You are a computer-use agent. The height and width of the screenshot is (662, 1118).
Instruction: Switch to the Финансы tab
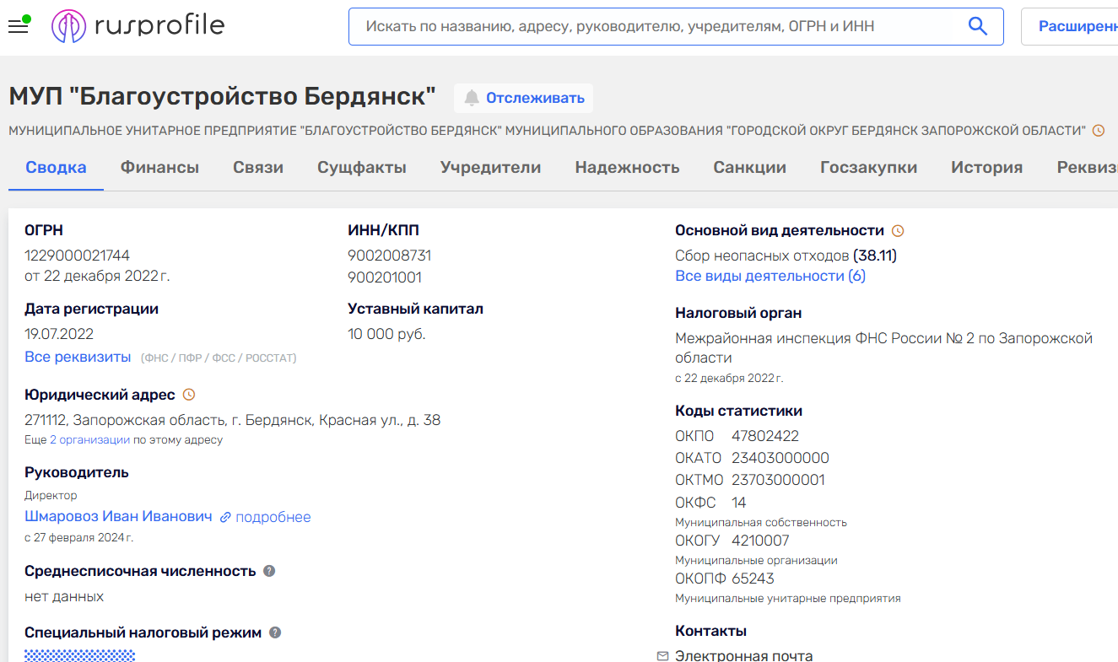pos(159,167)
